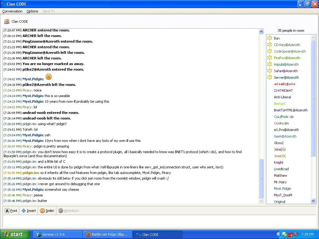Click the Windows Start button
This screenshot has width=319, height=239.
pos(15,234)
